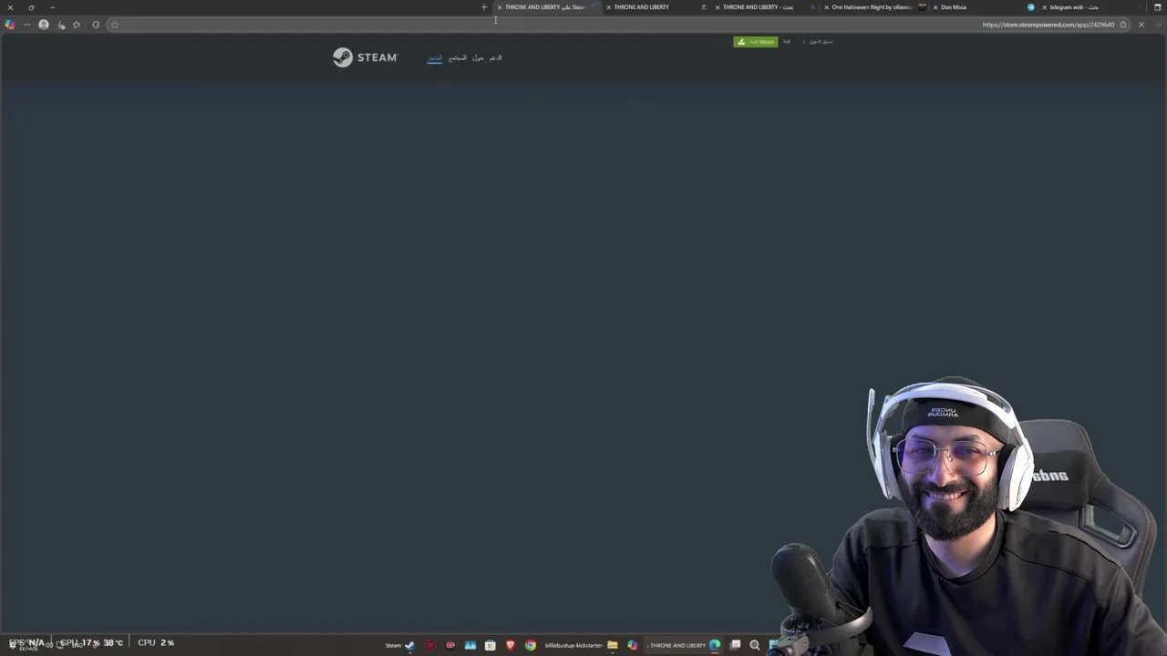Open the browser profile avatar
This screenshot has width=1167, height=656.
[43, 25]
